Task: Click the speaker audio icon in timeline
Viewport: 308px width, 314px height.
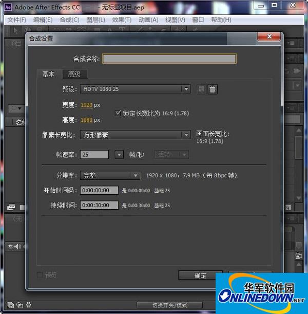Action: tap(17, 246)
